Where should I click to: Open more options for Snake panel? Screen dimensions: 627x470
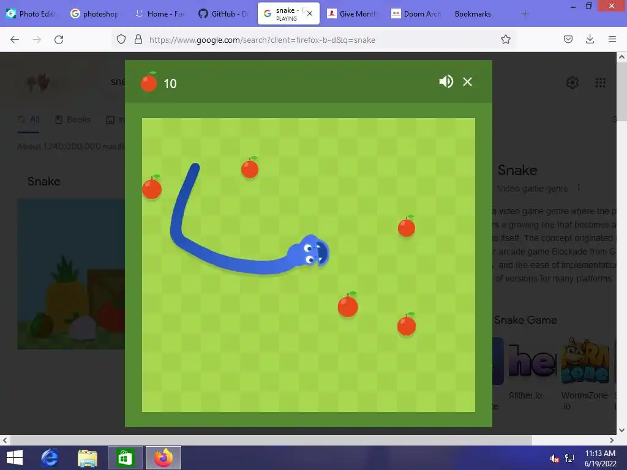[578, 188]
